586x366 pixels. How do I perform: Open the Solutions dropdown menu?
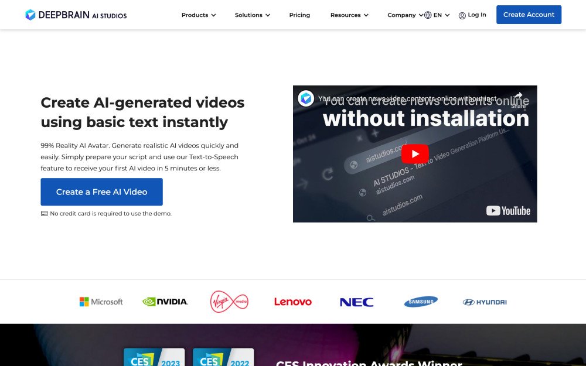coord(252,15)
